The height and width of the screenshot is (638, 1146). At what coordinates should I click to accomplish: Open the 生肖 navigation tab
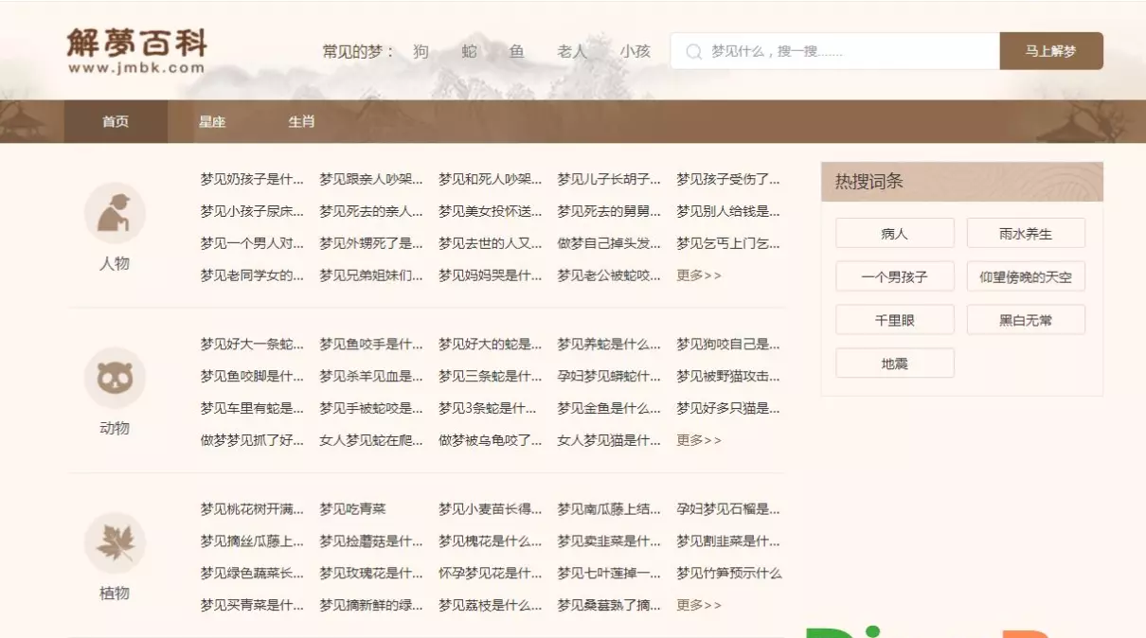coord(301,122)
